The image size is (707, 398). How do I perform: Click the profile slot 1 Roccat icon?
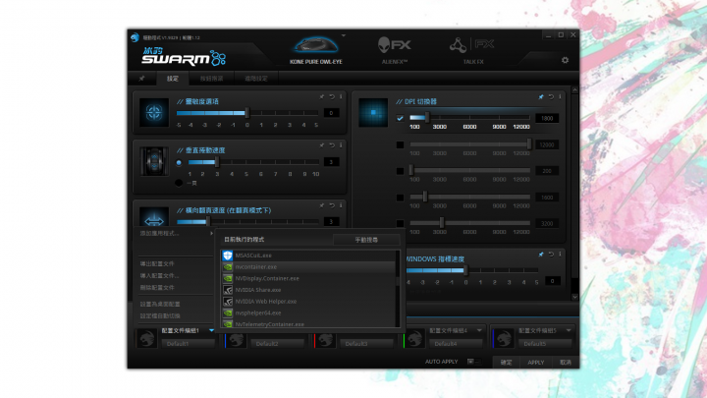pos(146,339)
